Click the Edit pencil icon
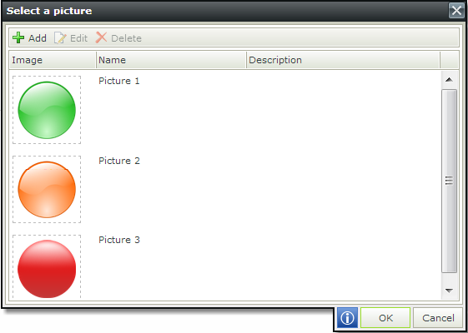The image size is (468, 333). click(60, 37)
